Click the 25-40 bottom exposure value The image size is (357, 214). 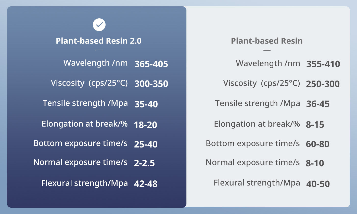click(146, 144)
